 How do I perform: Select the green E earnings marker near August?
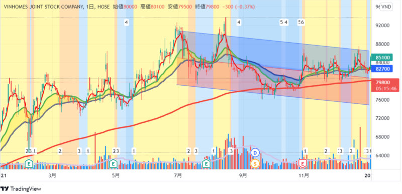point(206,163)
